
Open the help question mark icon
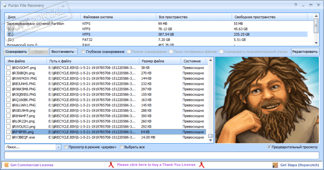(x=295, y=5)
